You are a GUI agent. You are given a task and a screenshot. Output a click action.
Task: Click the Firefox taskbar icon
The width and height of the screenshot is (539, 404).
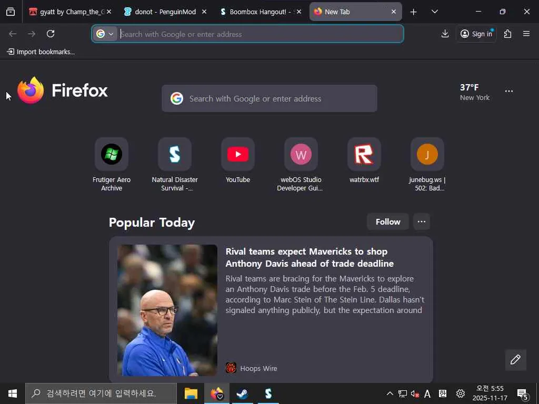pos(216,393)
